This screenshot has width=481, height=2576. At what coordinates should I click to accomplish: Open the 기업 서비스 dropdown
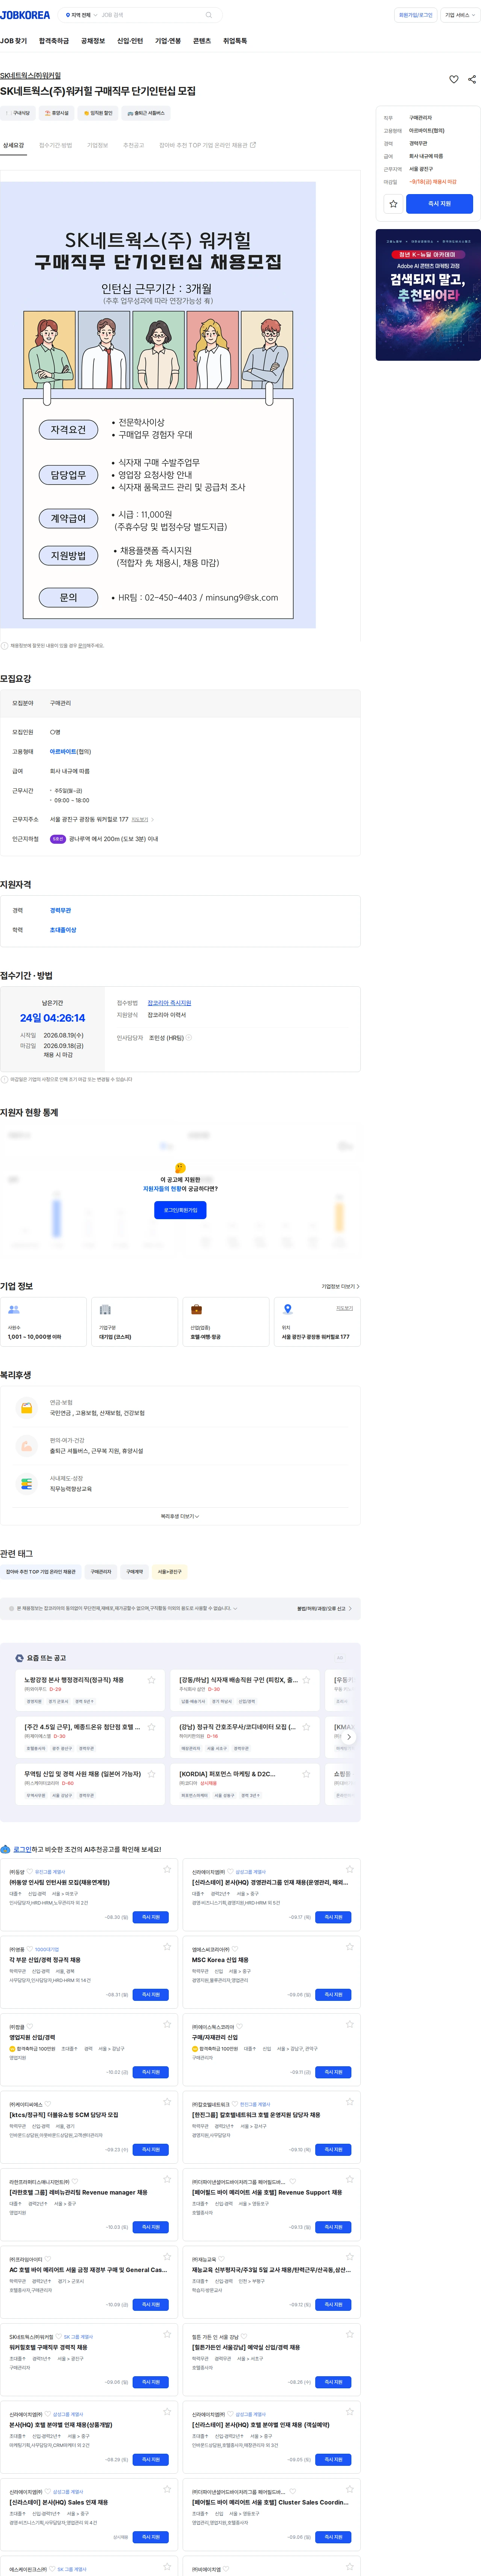coord(460,15)
